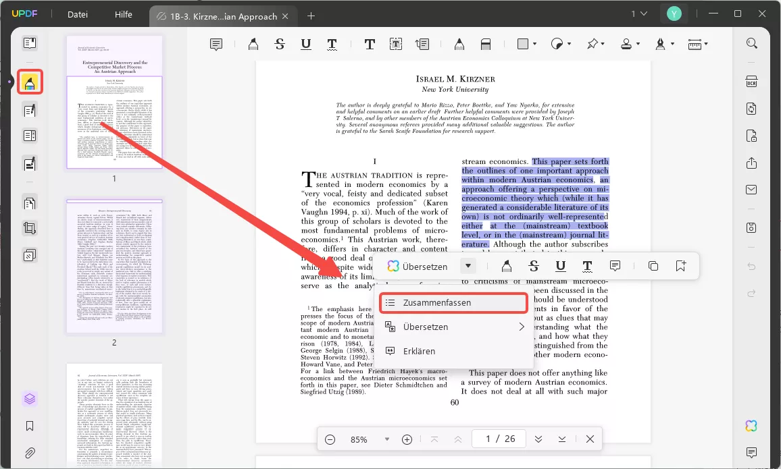This screenshot has width=781, height=469.
Task: Open the Save as other icon in right sidebar
Action: click(x=752, y=227)
